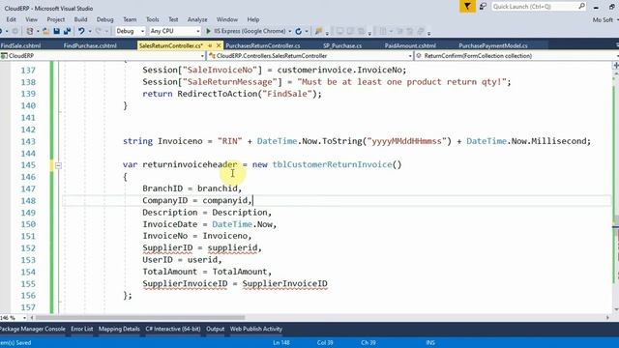Viewport: 619px width, 348px height.
Task: Switch to SP_Purchase.cs tab
Action: pyautogui.click(x=342, y=45)
